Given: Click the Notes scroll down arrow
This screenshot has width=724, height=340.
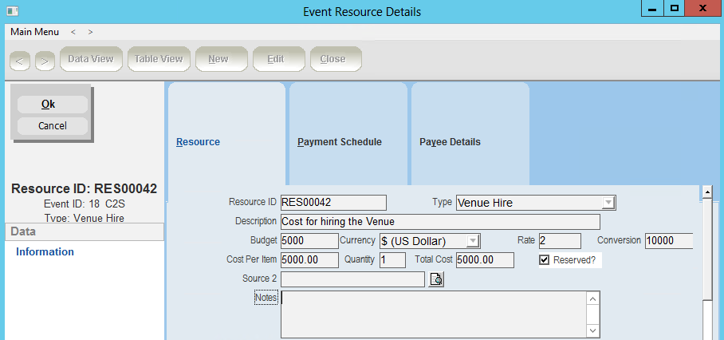Looking at the screenshot, I should [593, 330].
